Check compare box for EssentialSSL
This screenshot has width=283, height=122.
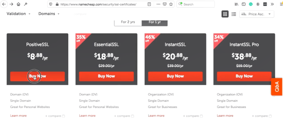132,116
